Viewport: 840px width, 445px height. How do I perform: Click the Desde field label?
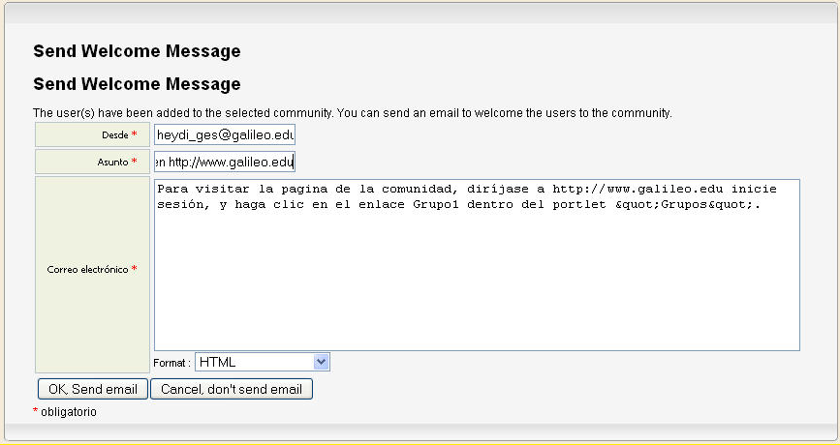tap(114, 135)
